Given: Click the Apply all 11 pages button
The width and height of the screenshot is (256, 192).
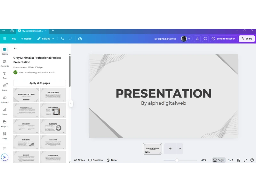Looking at the screenshot, I should coord(40,83).
